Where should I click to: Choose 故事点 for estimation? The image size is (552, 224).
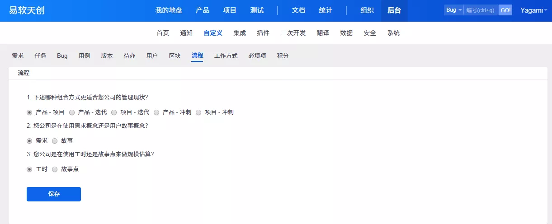tap(55, 169)
